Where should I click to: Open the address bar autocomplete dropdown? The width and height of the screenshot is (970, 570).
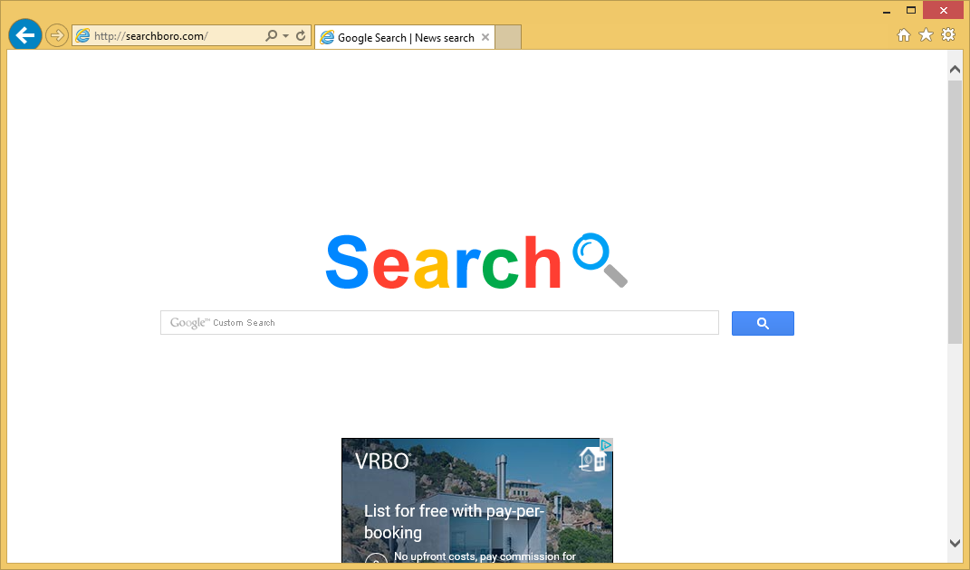284,35
